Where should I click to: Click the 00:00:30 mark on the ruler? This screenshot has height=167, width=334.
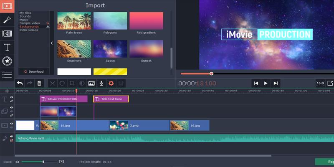click(161, 91)
